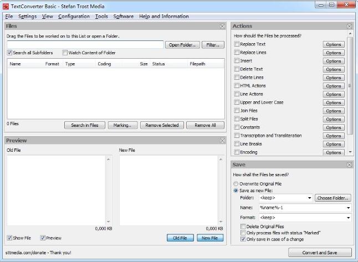Open Options for Delete Lines

[x=334, y=78]
